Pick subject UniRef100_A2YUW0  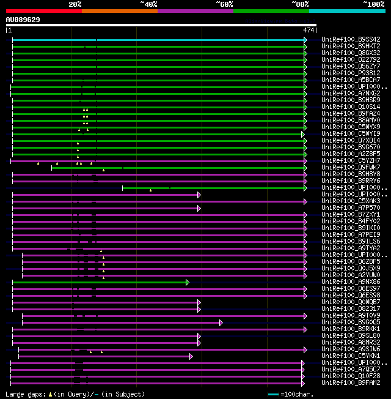(351, 275)
